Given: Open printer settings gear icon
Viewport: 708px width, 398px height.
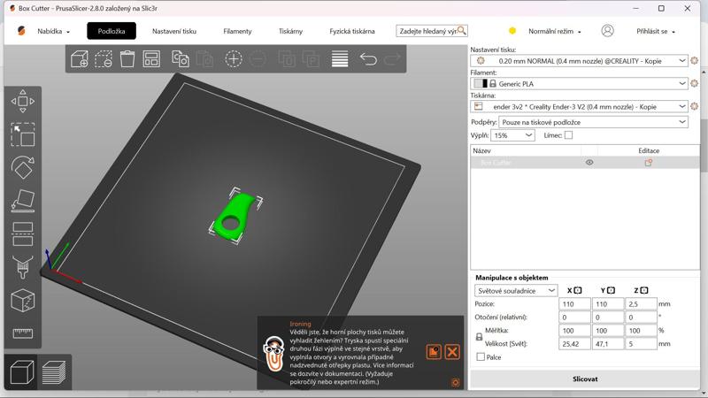Looking at the screenshot, I should 695,106.
